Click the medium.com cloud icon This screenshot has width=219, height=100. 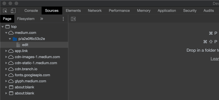click(x=11, y=33)
